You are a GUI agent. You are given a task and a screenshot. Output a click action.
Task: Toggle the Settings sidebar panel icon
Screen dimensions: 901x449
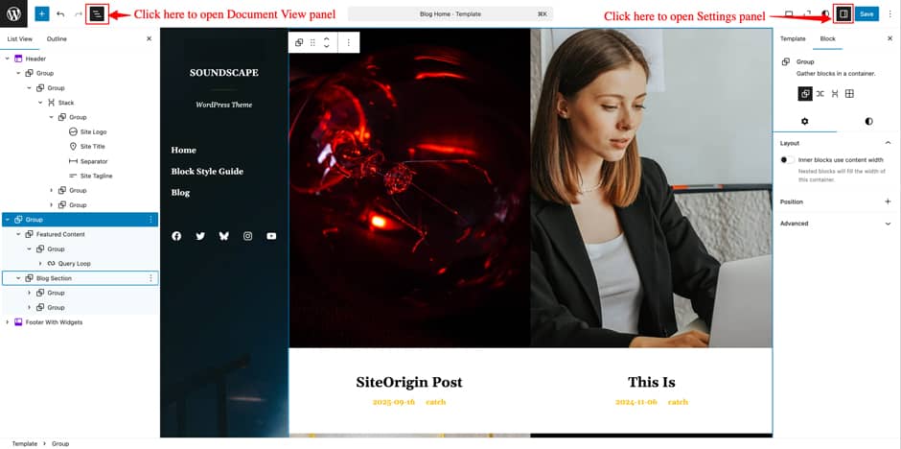tap(843, 13)
